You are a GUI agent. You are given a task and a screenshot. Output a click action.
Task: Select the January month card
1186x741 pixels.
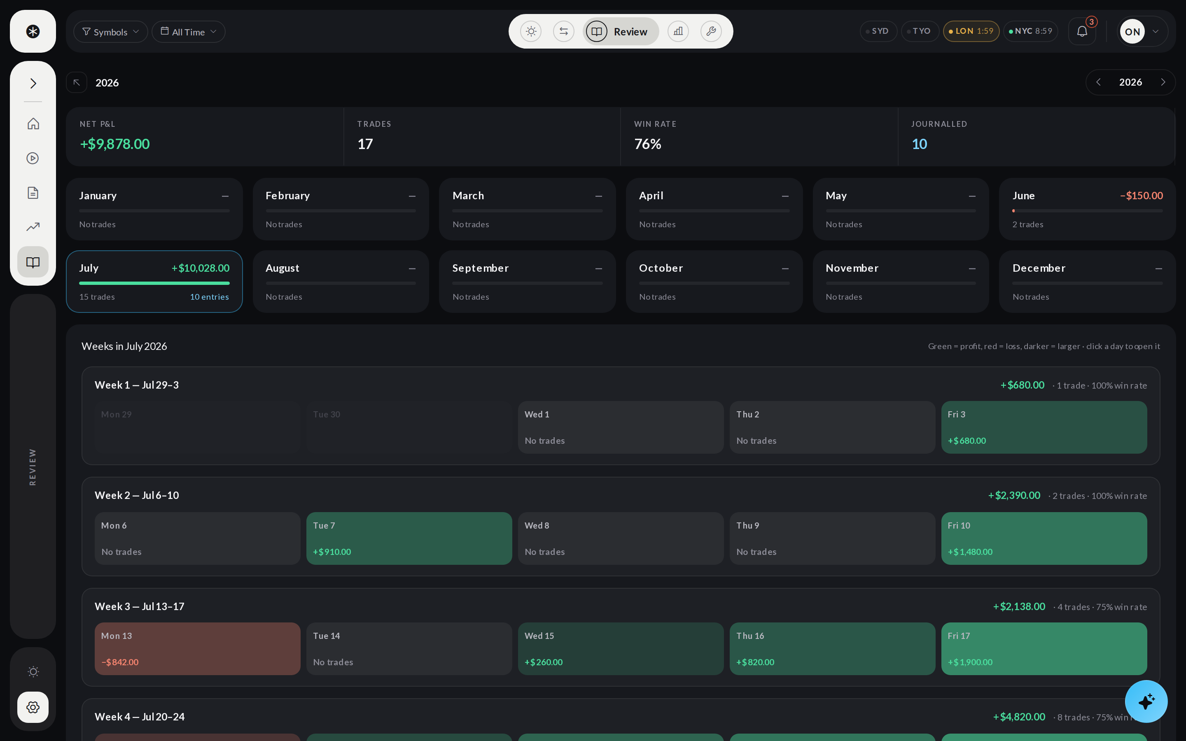[x=154, y=209]
